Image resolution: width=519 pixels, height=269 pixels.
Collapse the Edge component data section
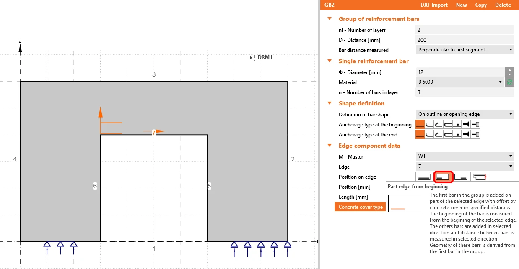(330, 146)
